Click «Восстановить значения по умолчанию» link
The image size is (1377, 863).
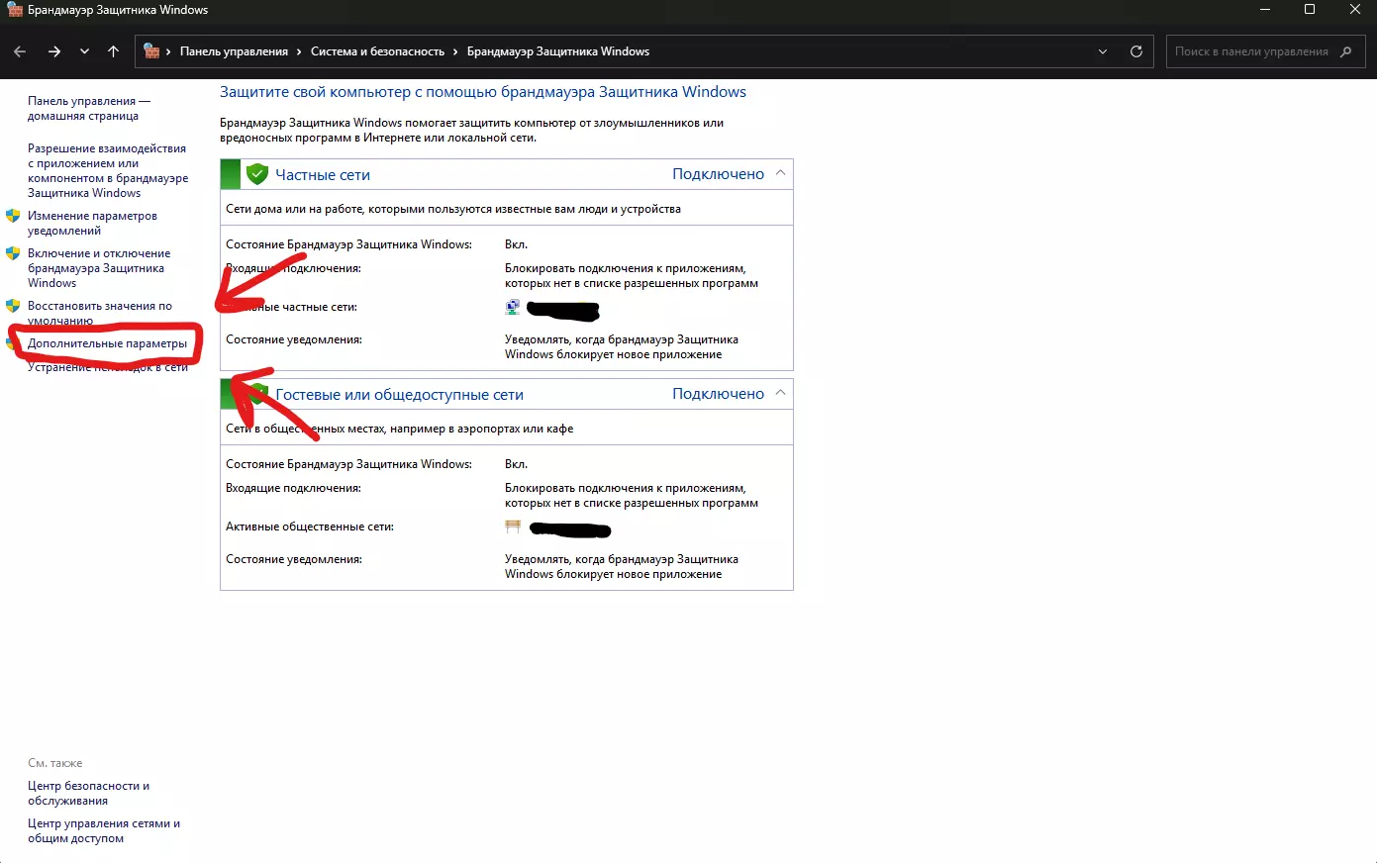[x=100, y=313]
